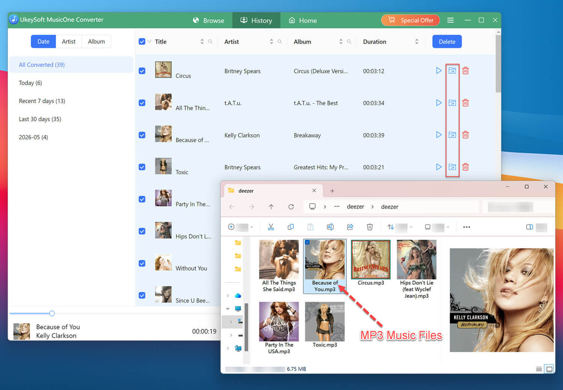This screenshot has width=563, height=390.
Task: Delete the Circus row with trash icon
Action: click(x=465, y=70)
